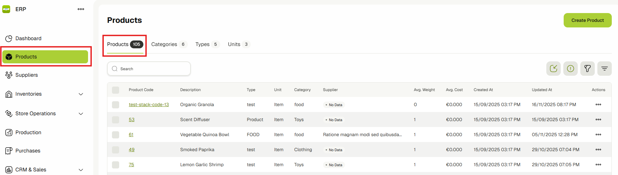Open the sort lines icon button

click(604, 69)
